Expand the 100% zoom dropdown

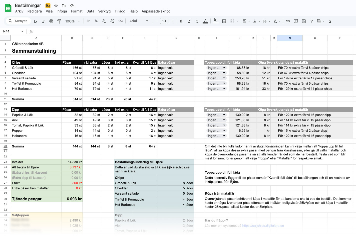coord(72,21)
